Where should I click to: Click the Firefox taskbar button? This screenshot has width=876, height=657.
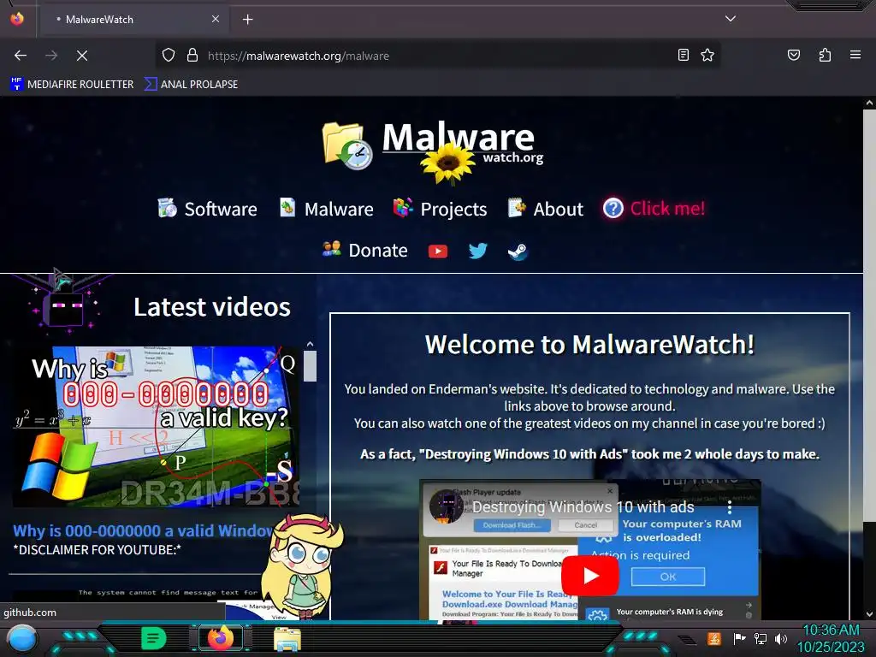221,638
